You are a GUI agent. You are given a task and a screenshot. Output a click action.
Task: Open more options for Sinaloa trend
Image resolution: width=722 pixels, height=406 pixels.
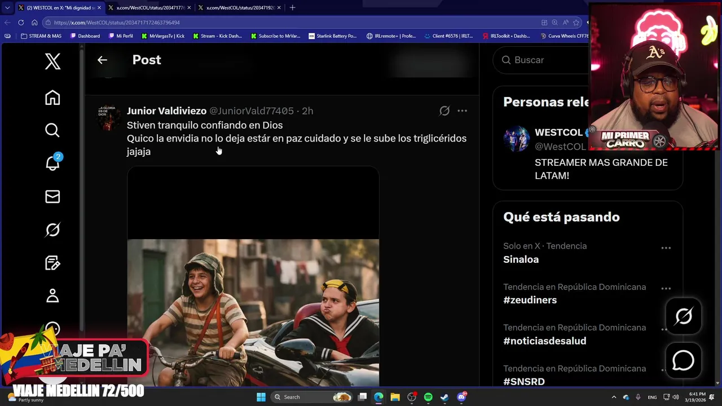point(666,248)
